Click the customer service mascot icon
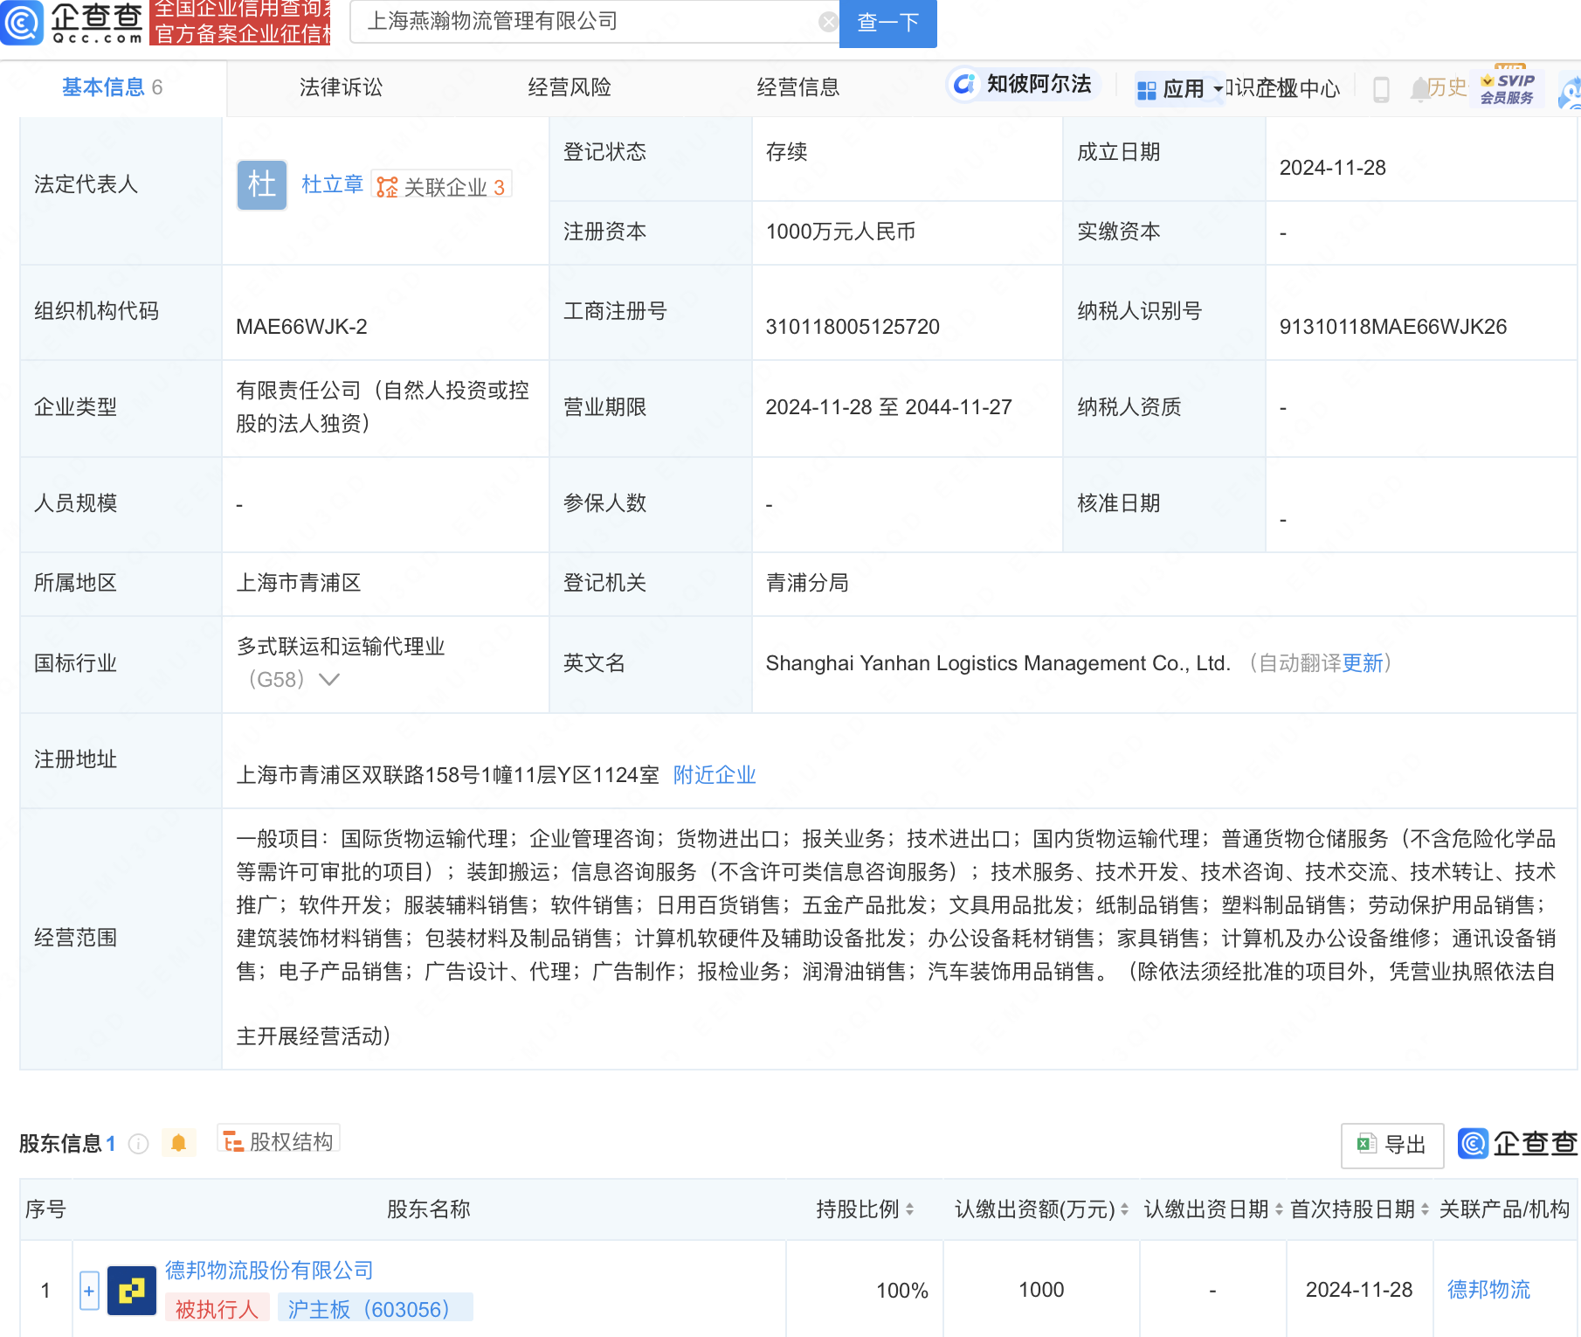1581x1337 pixels. (1570, 93)
